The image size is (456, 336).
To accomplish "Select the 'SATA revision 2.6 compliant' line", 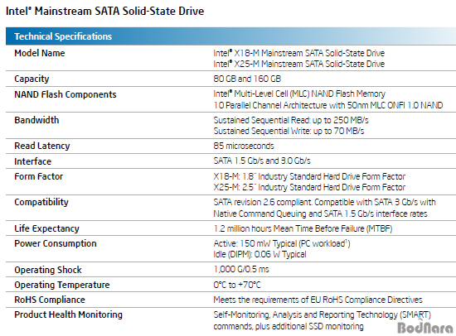I will click(324, 202).
